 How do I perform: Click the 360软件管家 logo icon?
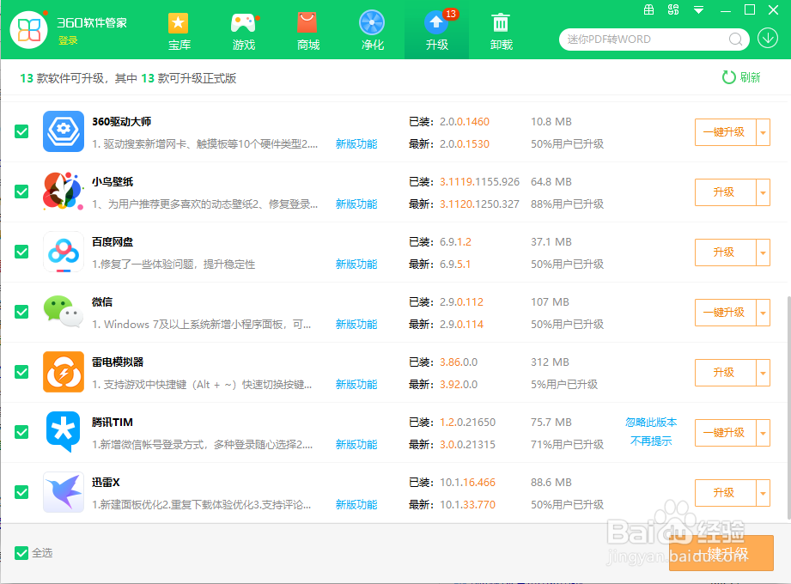[28, 30]
